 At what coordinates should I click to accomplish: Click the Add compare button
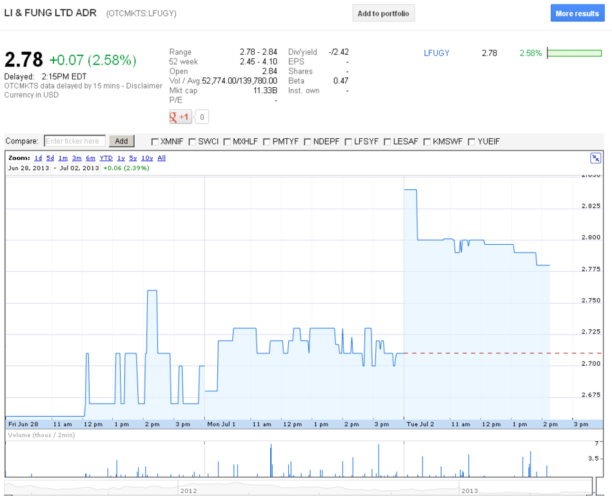121,141
